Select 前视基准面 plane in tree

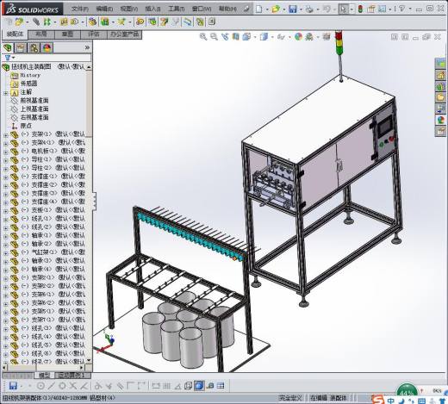click(34, 101)
